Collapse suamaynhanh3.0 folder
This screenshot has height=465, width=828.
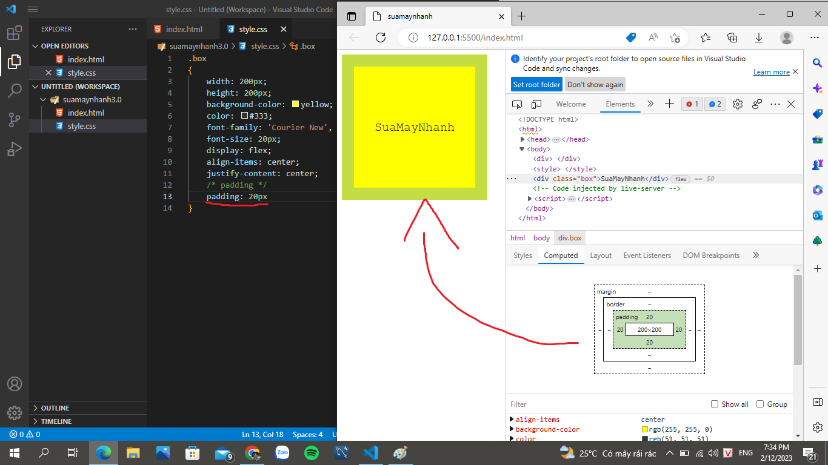pyautogui.click(x=43, y=99)
